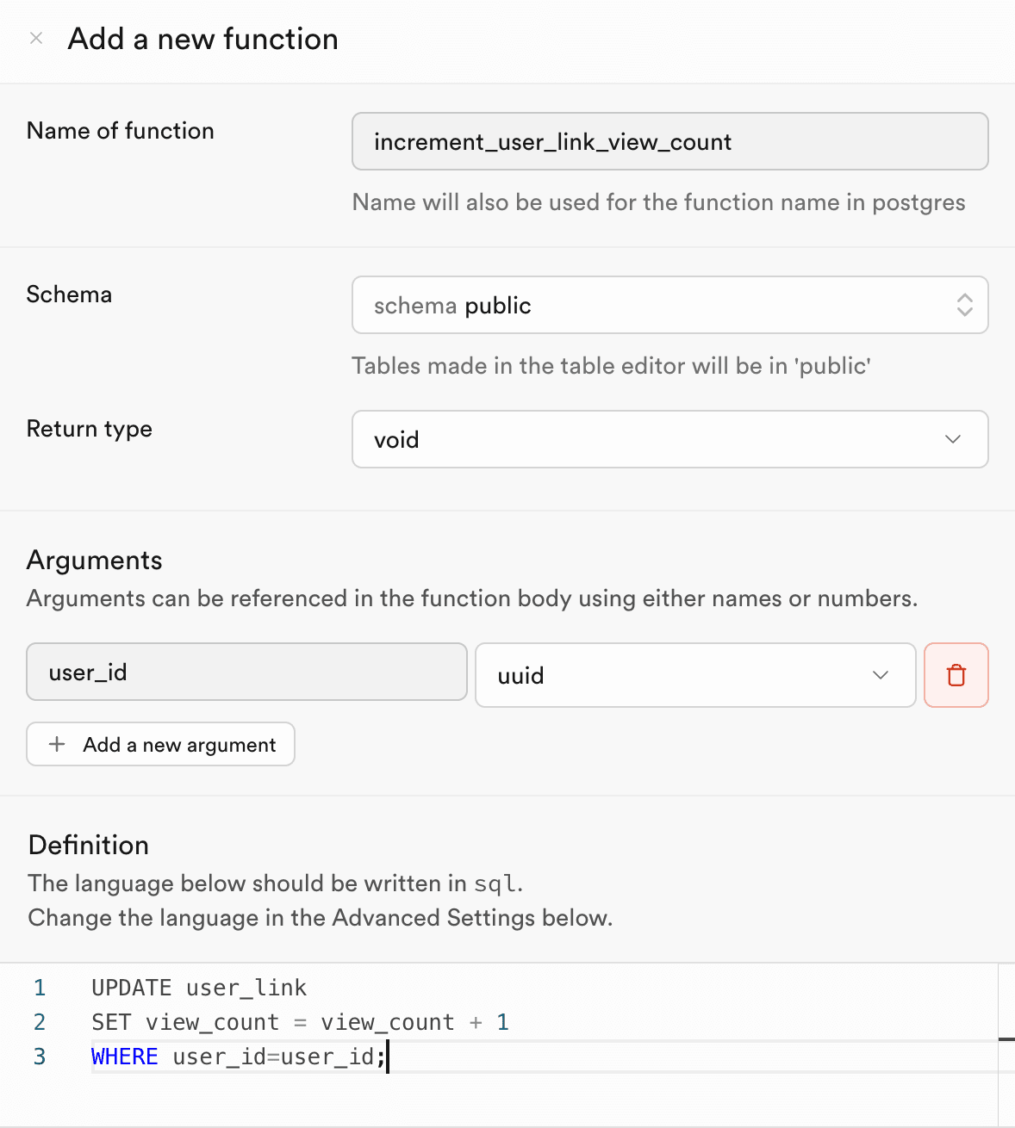Close the Add a new function panel
Screen dimensions: 1015x1128
tap(36, 38)
